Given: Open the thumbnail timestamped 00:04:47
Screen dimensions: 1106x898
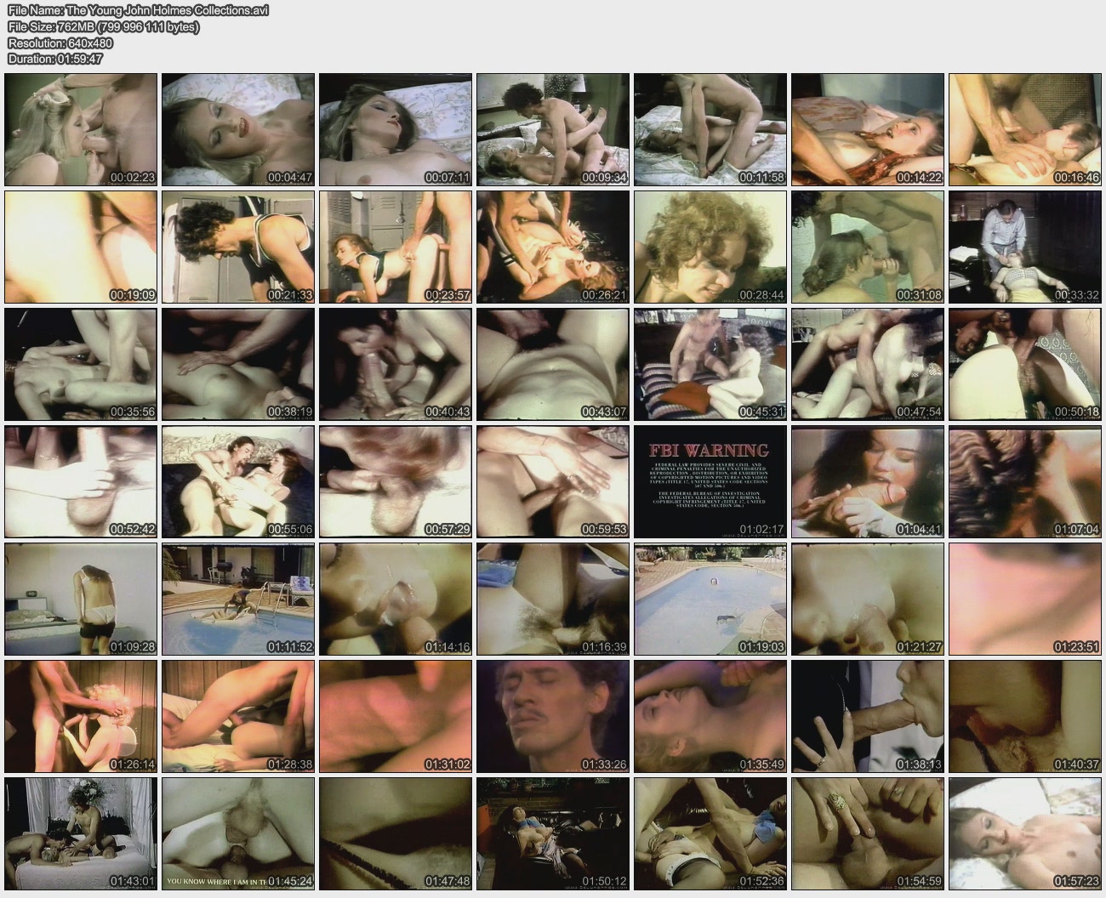Looking at the screenshot, I should click(238, 129).
